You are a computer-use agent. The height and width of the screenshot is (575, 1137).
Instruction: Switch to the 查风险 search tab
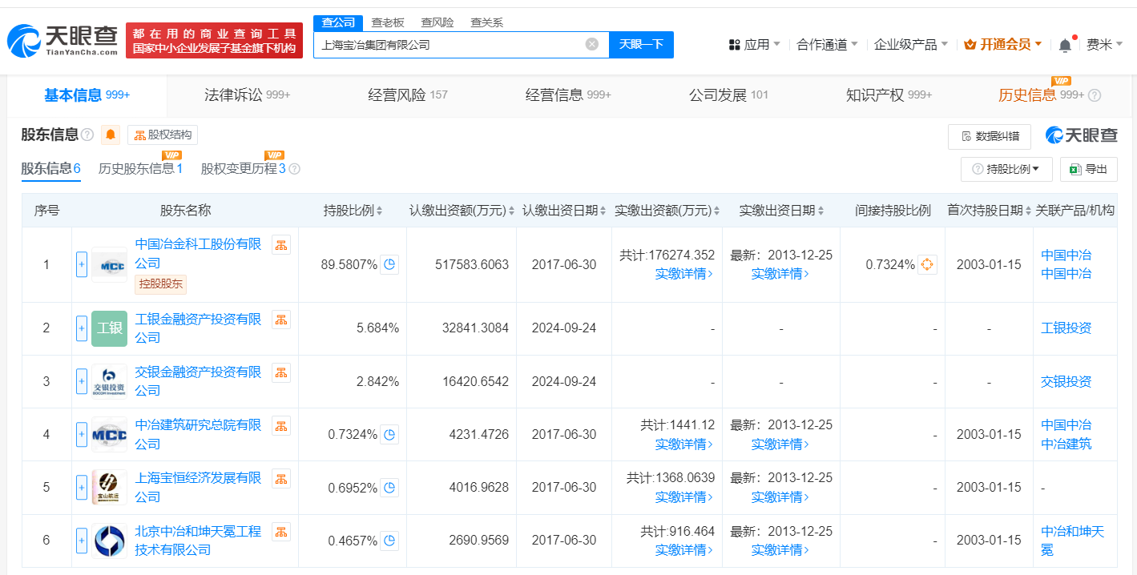(437, 22)
